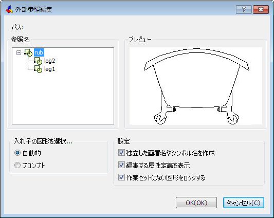Click the question mark help button
274x218 pixels.
click(244, 9)
